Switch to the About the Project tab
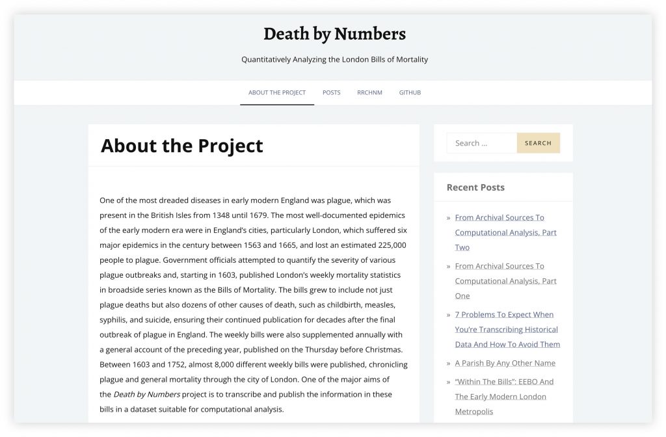666x437 pixels. coord(276,92)
